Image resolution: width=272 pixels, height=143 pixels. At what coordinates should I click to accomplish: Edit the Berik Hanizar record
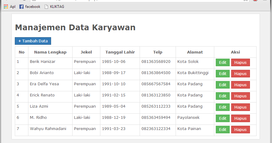click(222, 63)
